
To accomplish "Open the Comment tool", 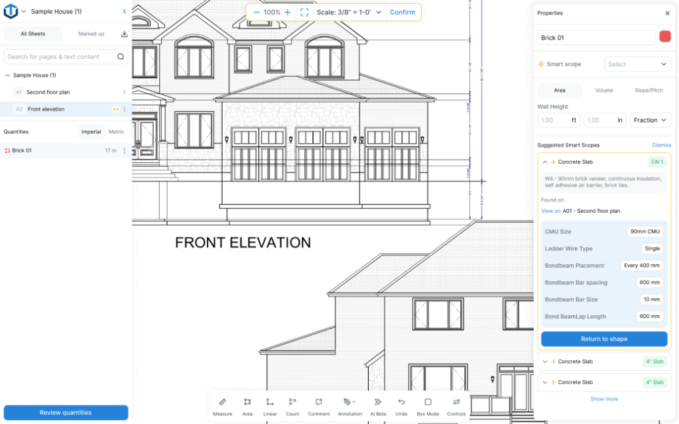I will [x=318, y=405].
